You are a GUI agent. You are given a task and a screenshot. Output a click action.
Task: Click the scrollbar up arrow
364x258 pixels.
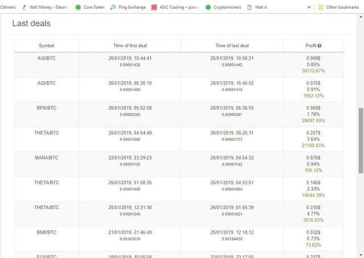click(361, 16)
